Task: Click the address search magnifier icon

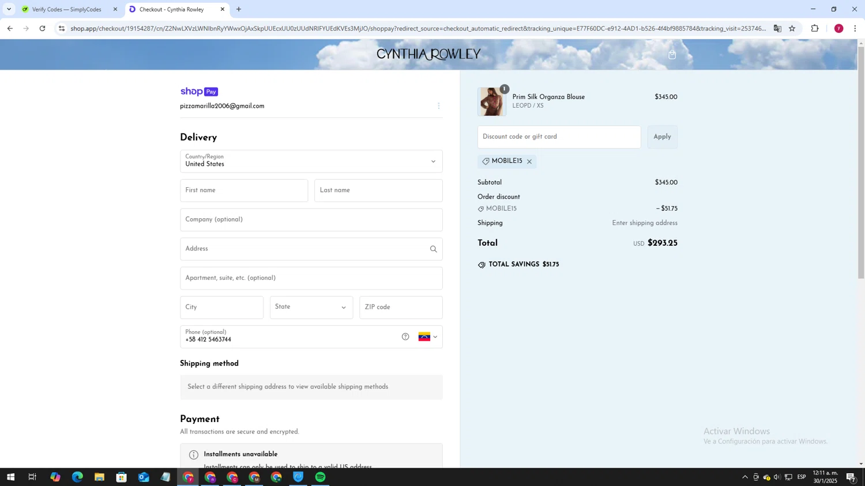Action: (433, 249)
